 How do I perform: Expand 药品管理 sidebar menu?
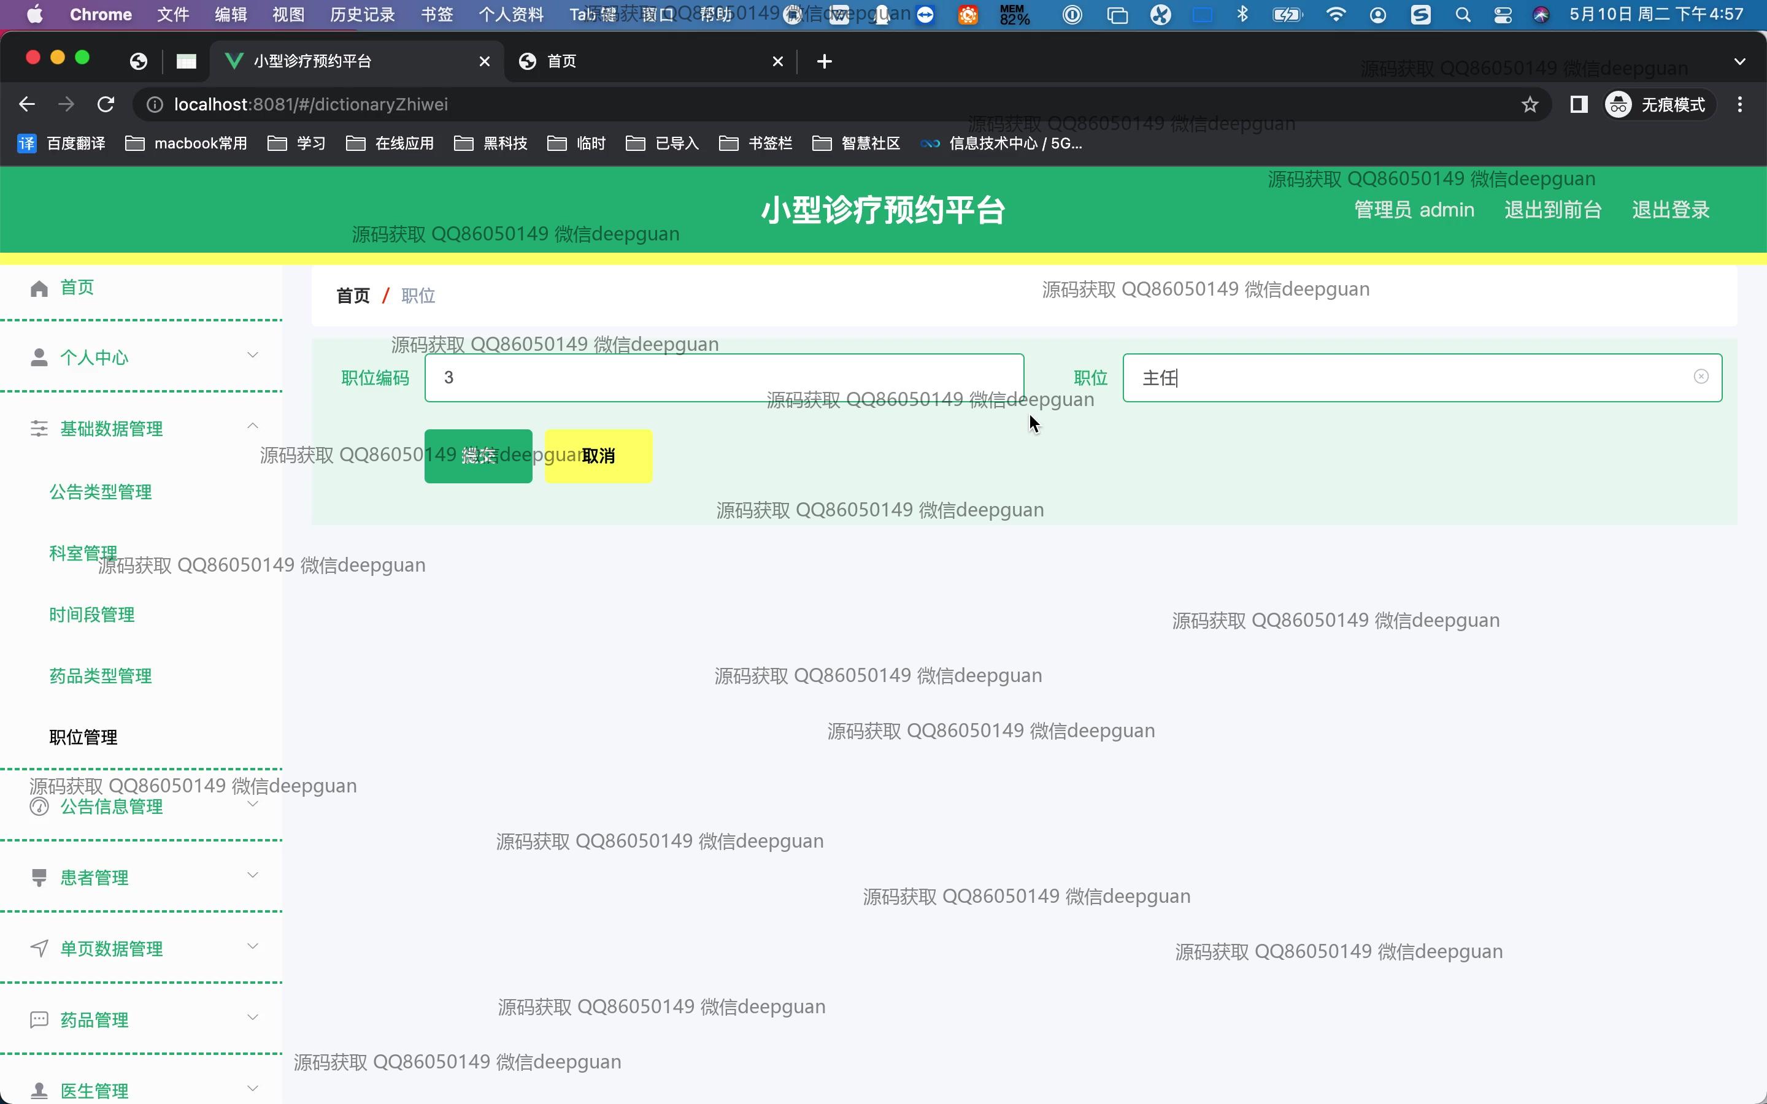[253, 1018]
